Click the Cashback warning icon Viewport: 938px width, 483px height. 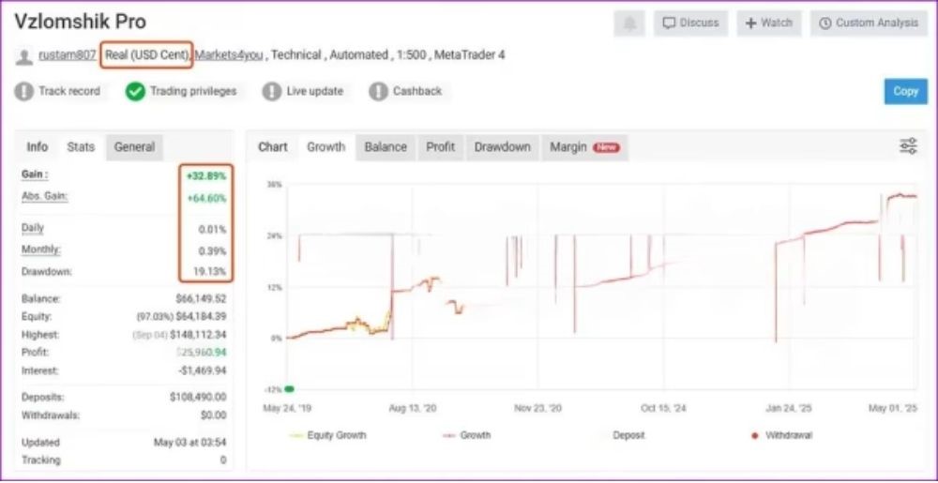tap(378, 92)
